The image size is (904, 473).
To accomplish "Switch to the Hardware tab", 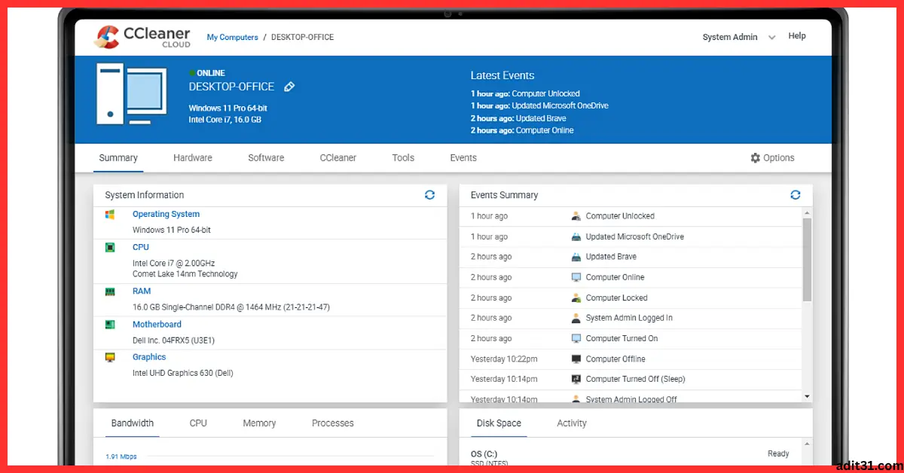I will [x=193, y=158].
